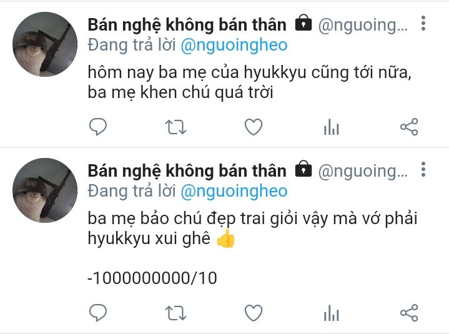Open the three-dot menu on second tweet
The width and height of the screenshot is (449, 334).
coord(423,169)
